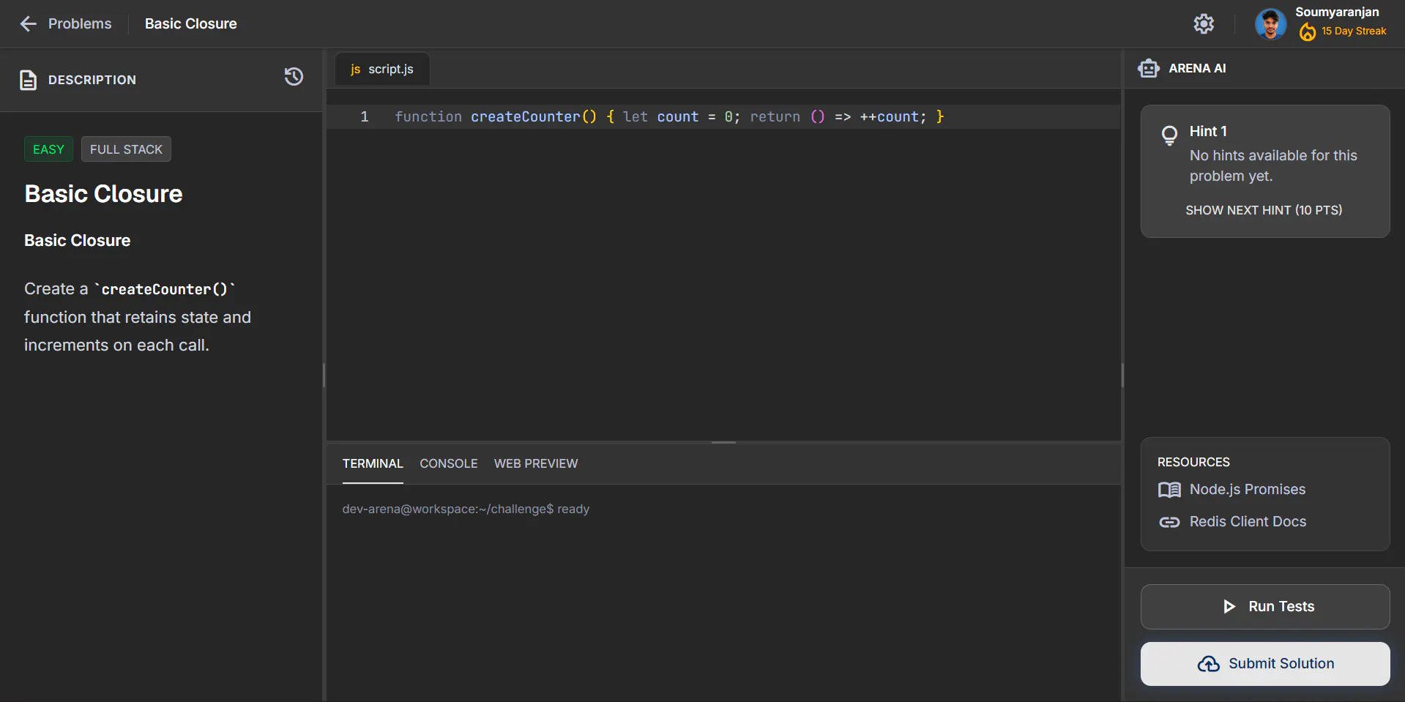Image resolution: width=1405 pixels, height=702 pixels.
Task: Open the DESCRIPTION panel header
Action: [x=92, y=80]
